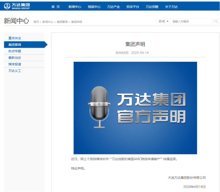Click 集团声明 breadcrumb entry
This screenshot has height=192, width=220.
coord(77,22)
